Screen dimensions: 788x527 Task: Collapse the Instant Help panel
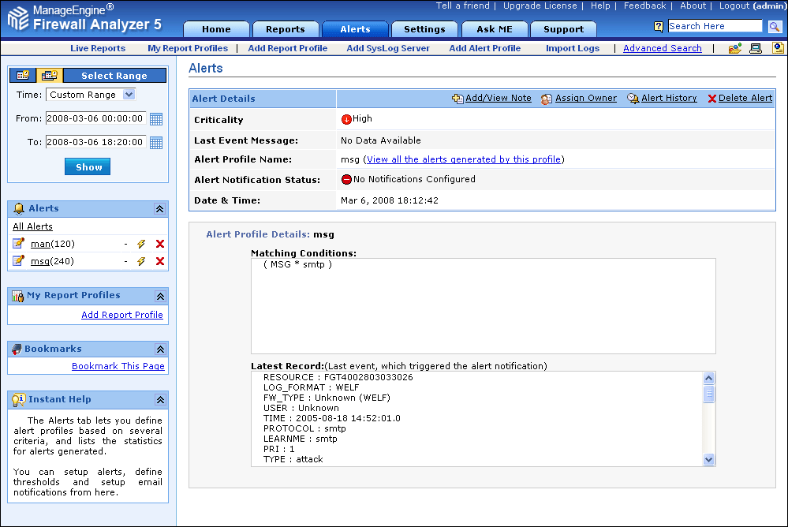click(159, 400)
